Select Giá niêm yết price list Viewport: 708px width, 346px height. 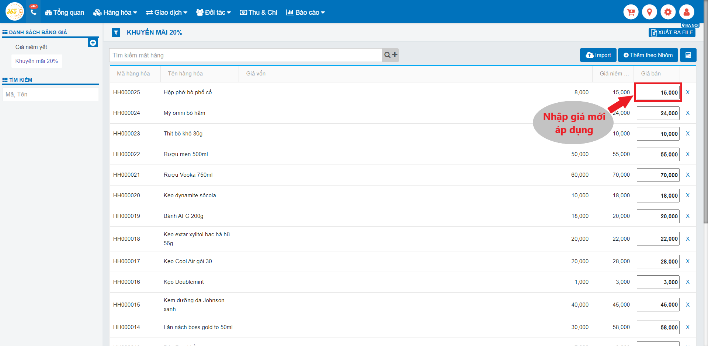(x=31, y=47)
